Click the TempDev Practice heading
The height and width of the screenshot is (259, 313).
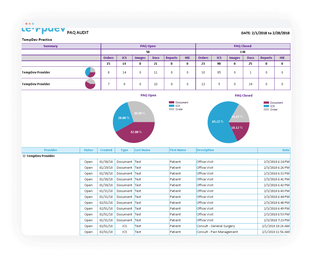pyautogui.click(x=37, y=39)
